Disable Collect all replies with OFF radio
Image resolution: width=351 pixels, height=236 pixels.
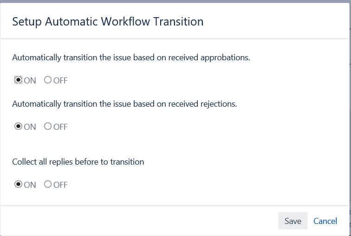click(47, 185)
